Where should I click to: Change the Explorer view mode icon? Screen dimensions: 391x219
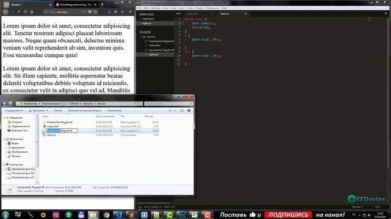170,111
